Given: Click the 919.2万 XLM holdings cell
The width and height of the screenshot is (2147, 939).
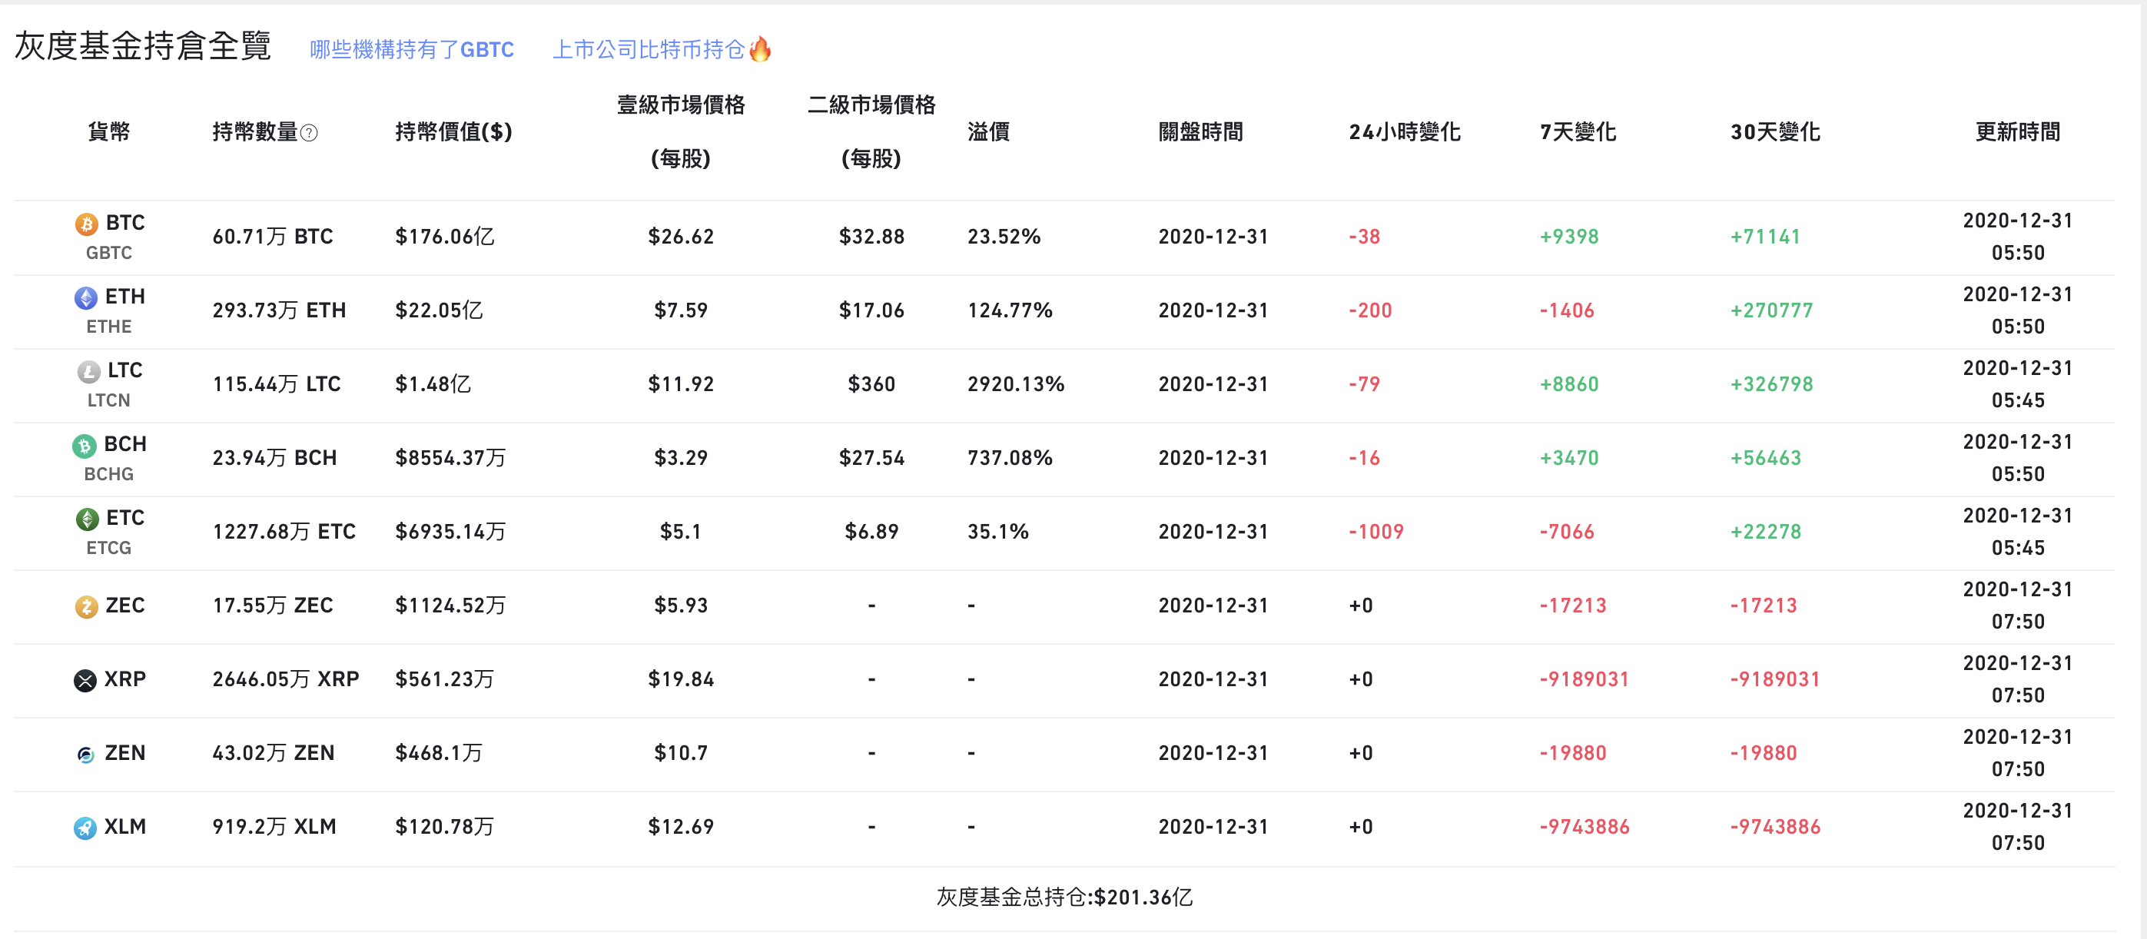Looking at the screenshot, I should 274,828.
